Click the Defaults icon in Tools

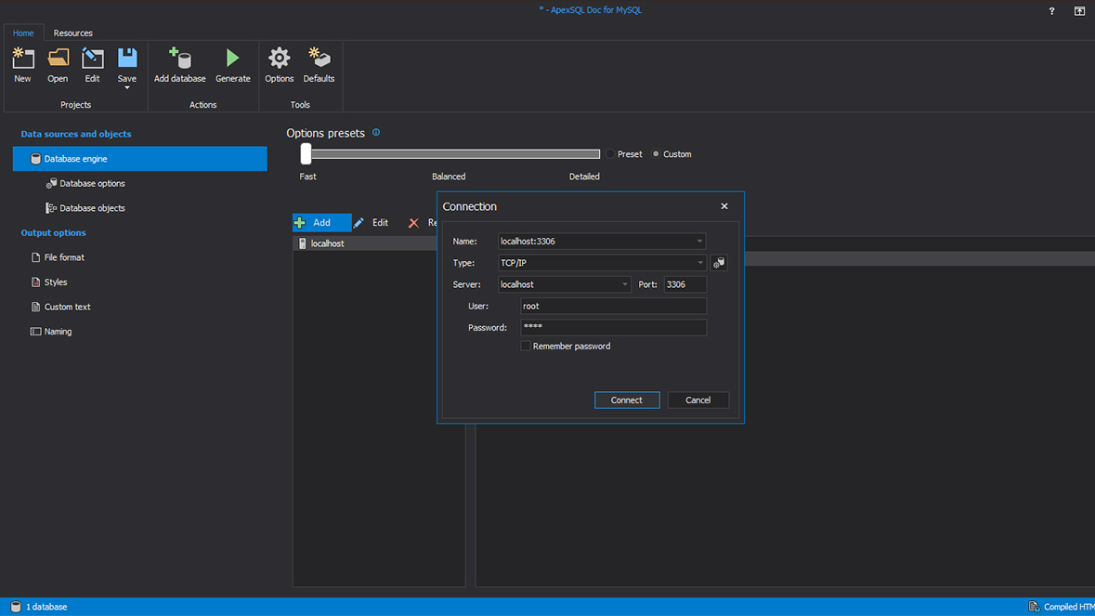click(319, 59)
